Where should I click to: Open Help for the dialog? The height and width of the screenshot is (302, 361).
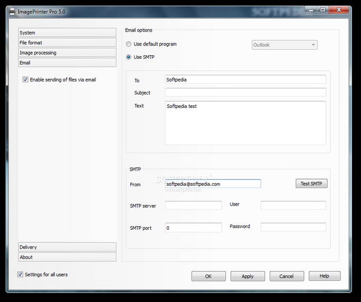coord(324,276)
